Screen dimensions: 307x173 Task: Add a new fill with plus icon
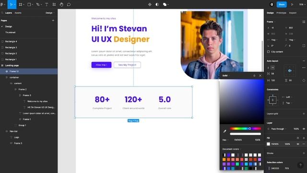coord(304,138)
